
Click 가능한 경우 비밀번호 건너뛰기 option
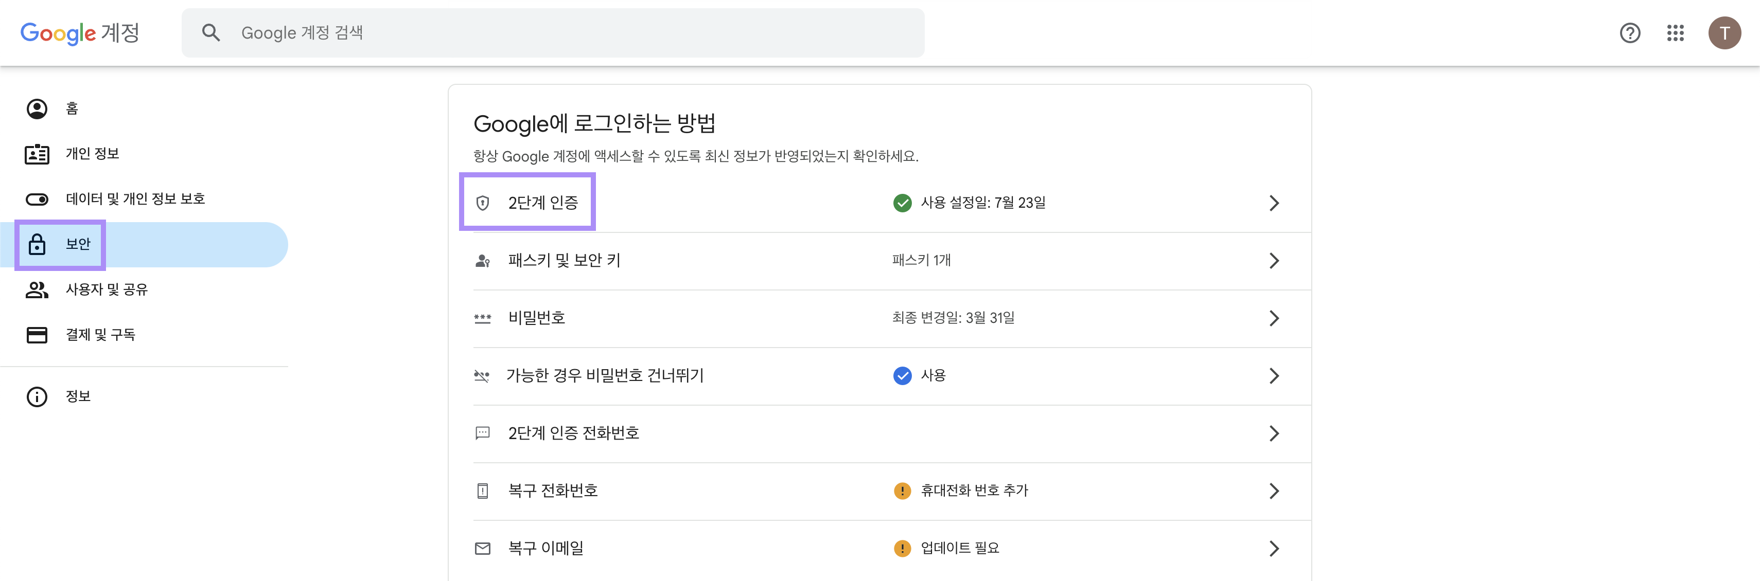coord(605,375)
